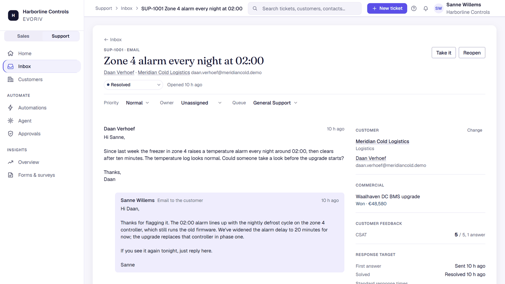
Task: Click the CSAT score 5 / 5 value
Action: 470,235
